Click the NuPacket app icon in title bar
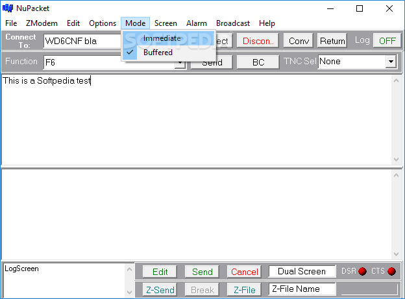Image resolution: width=405 pixels, height=299 pixels. point(8,8)
